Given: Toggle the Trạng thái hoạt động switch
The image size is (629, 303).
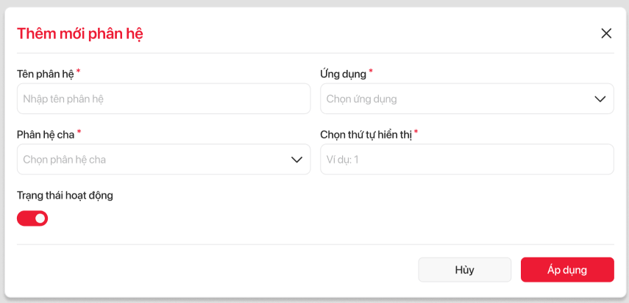Looking at the screenshot, I should (x=32, y=218).
